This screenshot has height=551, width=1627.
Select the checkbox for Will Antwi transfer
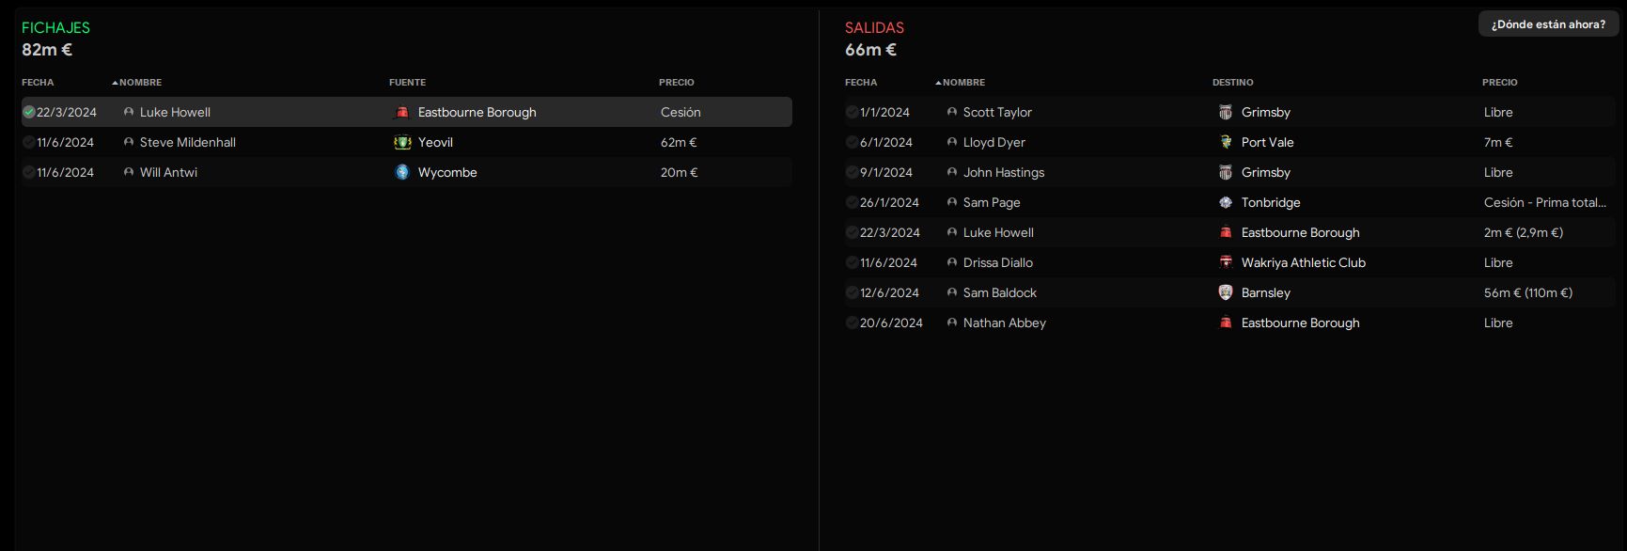pyautogui.click(x=29, y=172)
